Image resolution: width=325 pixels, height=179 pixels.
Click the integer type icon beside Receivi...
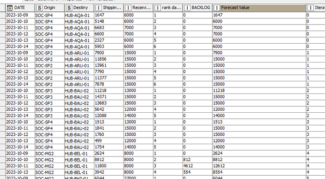(128, 8)
